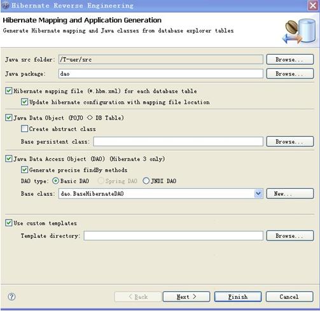Select JNDI DAO radio button
The image size is (320, 311).
tap(146, 181)
